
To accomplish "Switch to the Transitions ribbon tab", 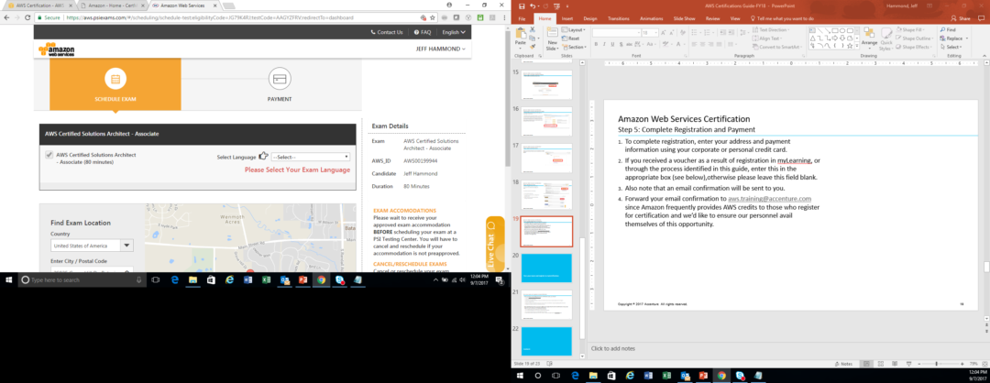I will pos(619,17).
